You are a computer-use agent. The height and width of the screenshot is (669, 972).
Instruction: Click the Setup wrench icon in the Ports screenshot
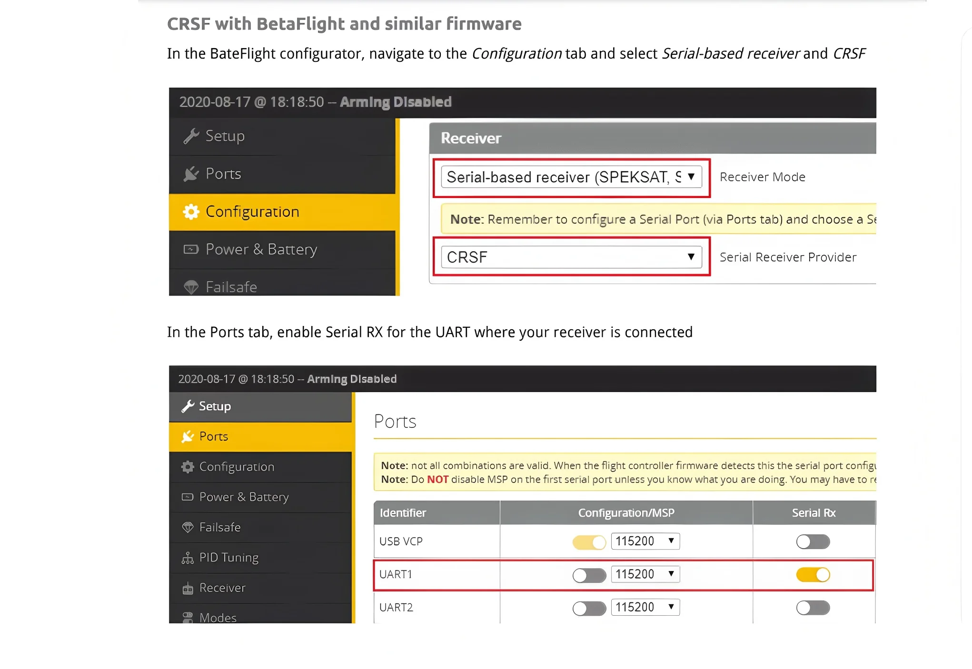pyautogui.click(x=188, y=406)
